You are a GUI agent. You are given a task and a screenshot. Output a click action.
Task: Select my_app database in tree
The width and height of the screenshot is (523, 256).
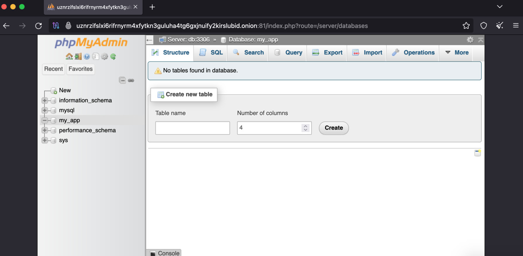(69, 120)
